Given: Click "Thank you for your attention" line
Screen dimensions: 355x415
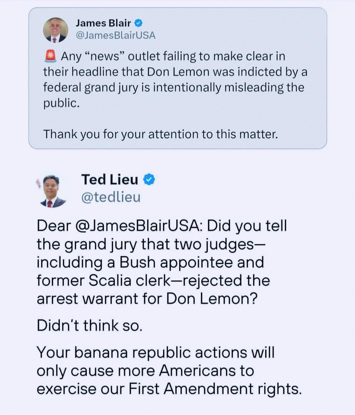Looking at the screenshot, I should pos(160,134).
